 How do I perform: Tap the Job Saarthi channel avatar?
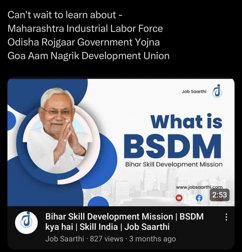click(x=26, y=223)
